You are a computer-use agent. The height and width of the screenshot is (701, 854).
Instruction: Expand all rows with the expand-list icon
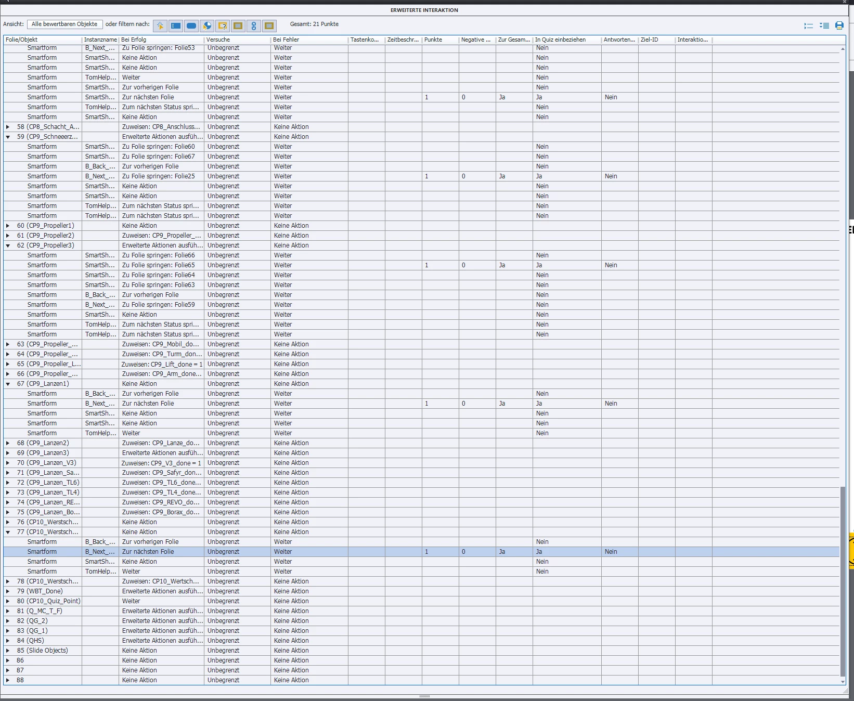tap(824, 25)
